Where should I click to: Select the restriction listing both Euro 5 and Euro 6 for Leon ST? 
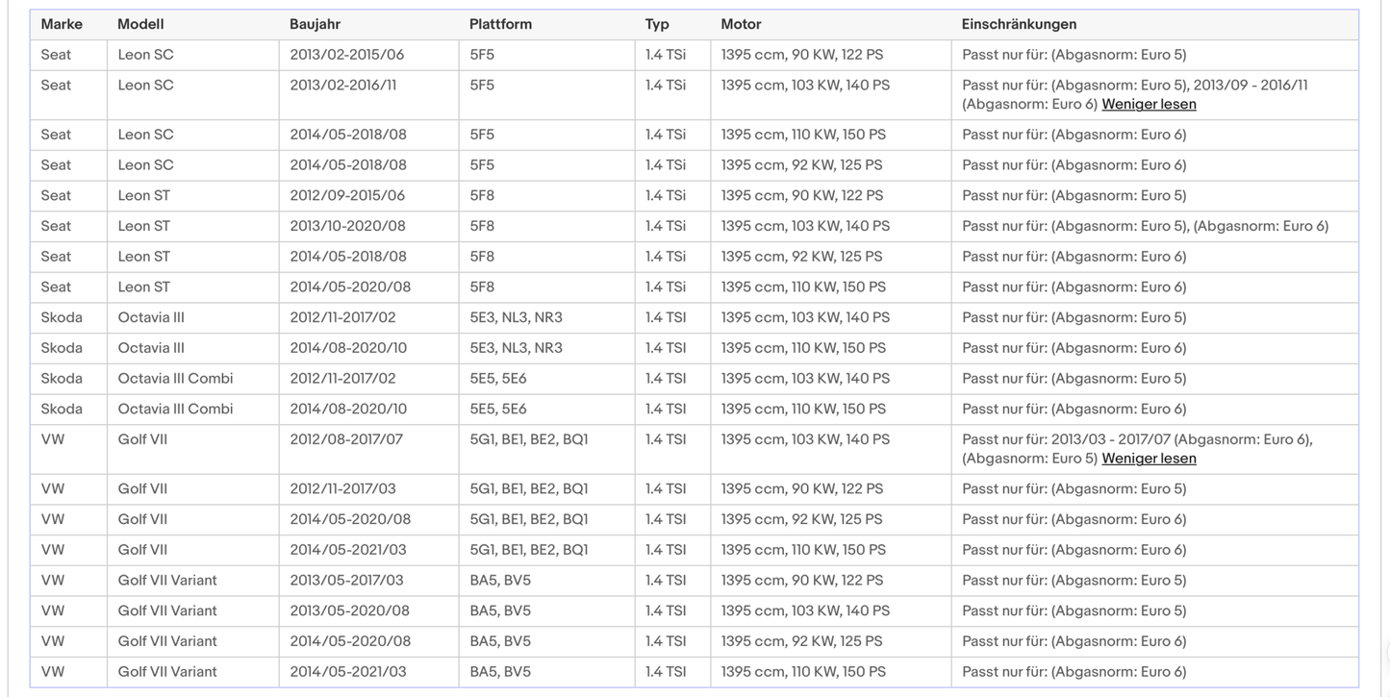click(1145, 227)
